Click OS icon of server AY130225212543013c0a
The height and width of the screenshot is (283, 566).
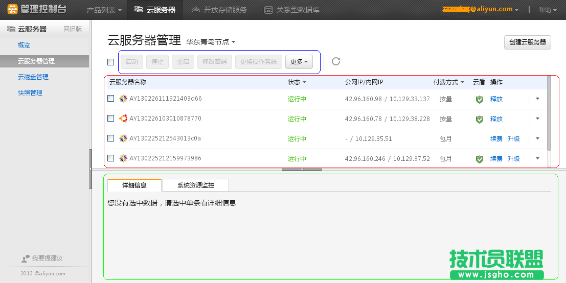click(x=123, y=138)
